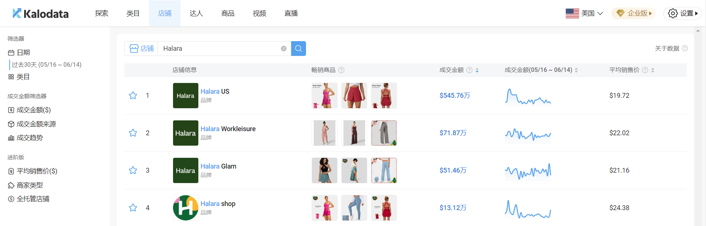Favorite Halara US with the star
The height and width of the screenshot is (226, 706).
pyautogui.click(x=133, y=96)
